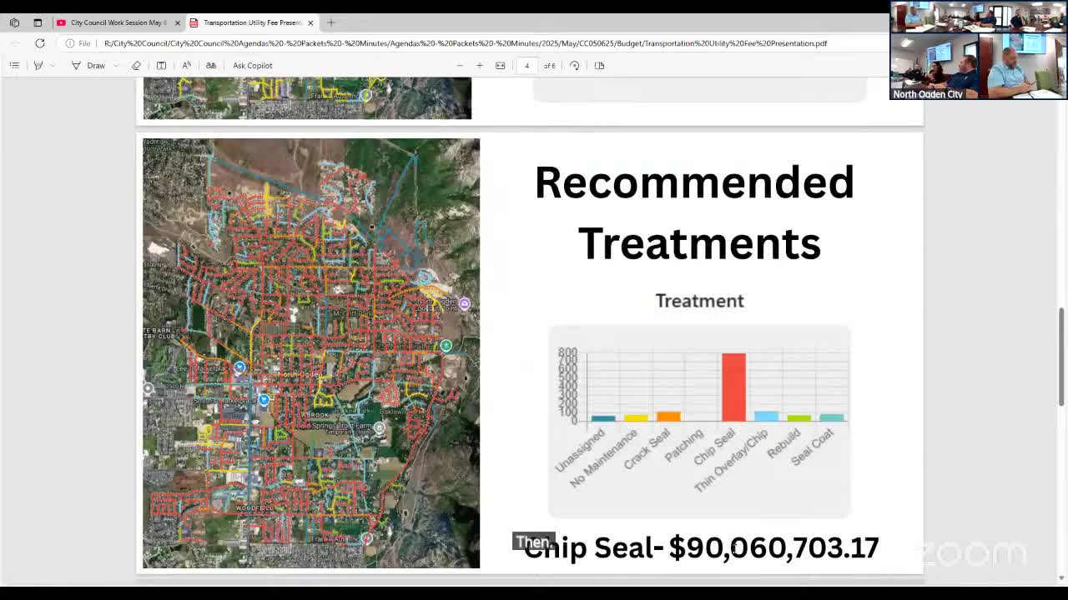
Task: Select the Highlight tool
Action: 38,65
